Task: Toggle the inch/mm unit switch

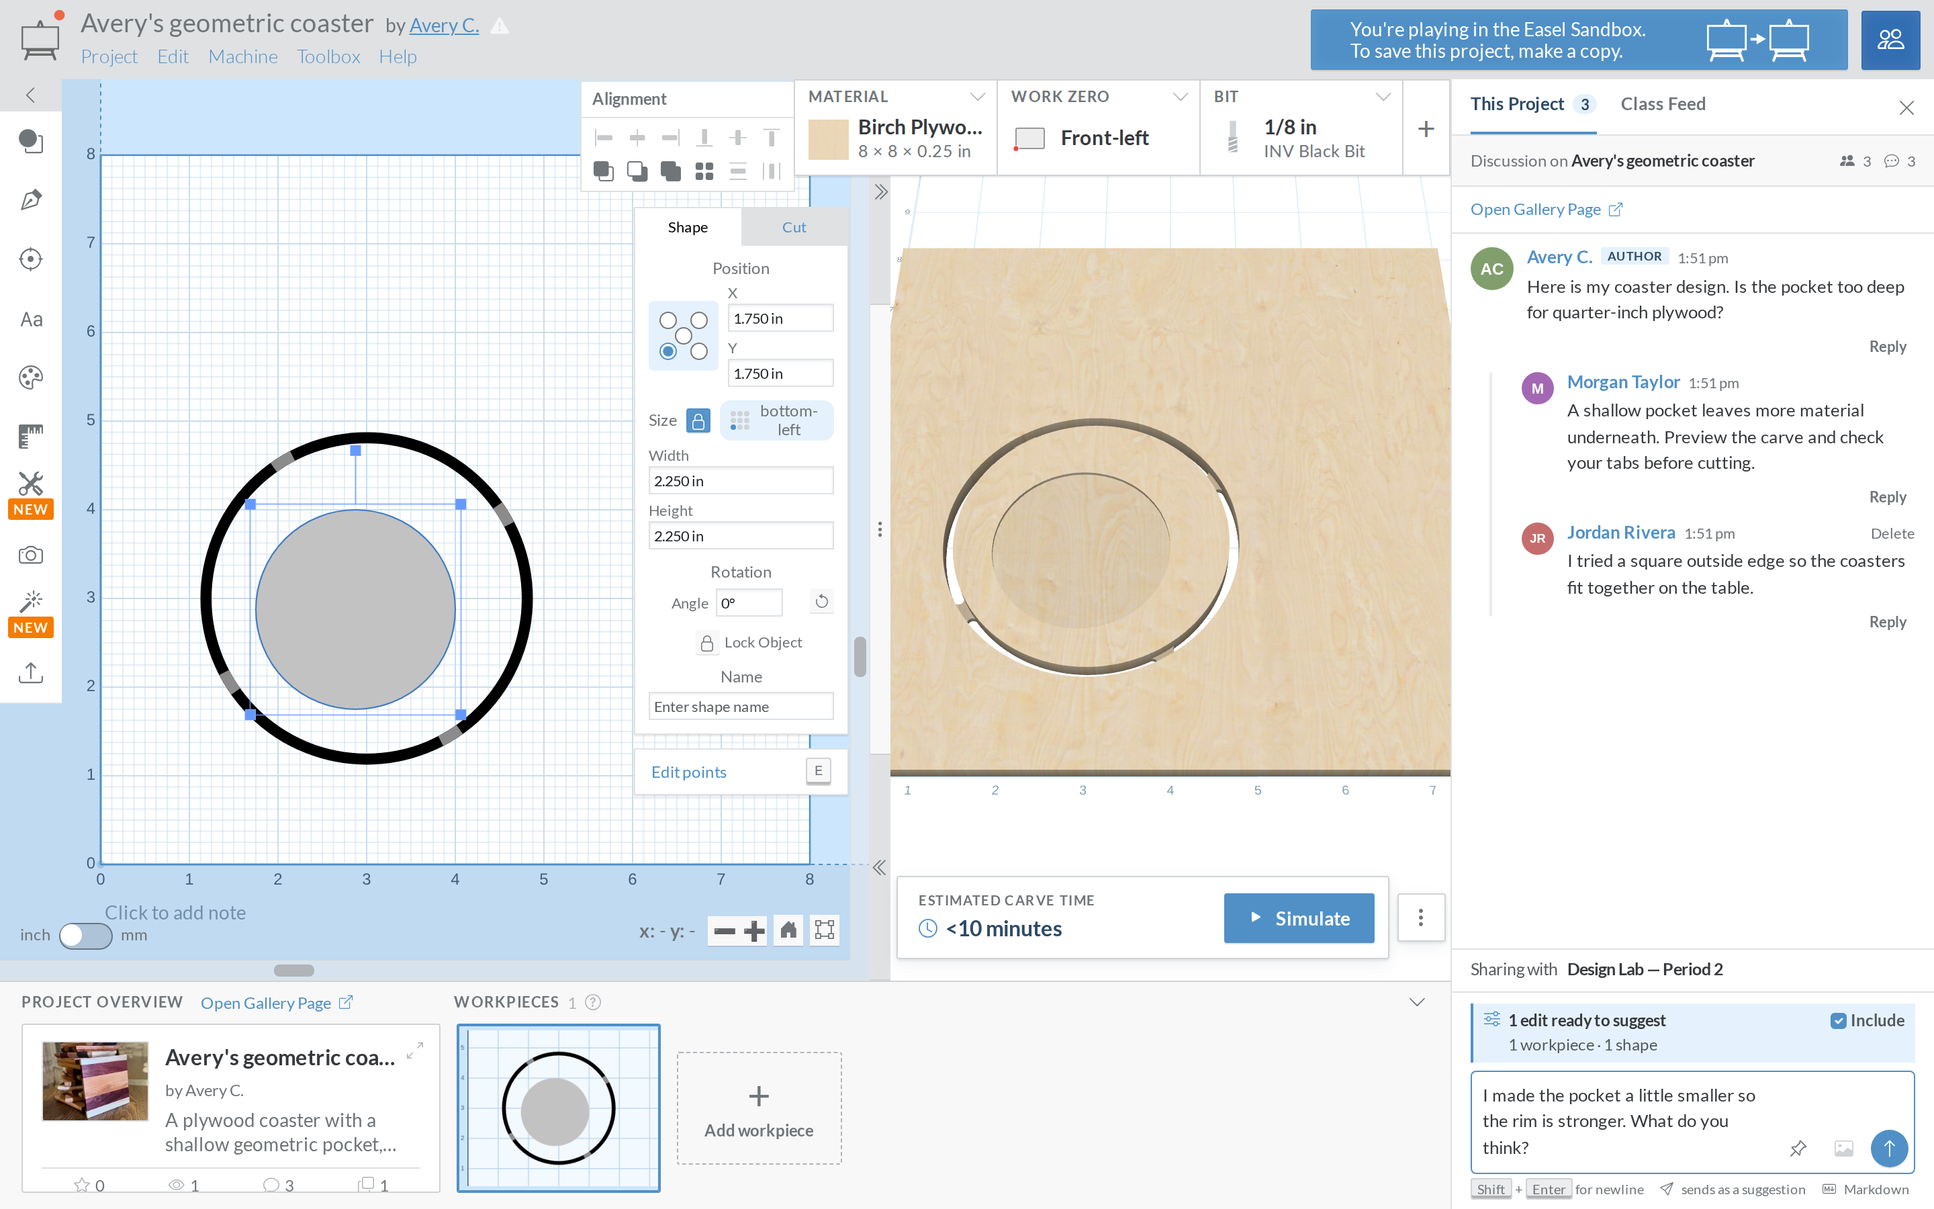Action: [85, 935]
